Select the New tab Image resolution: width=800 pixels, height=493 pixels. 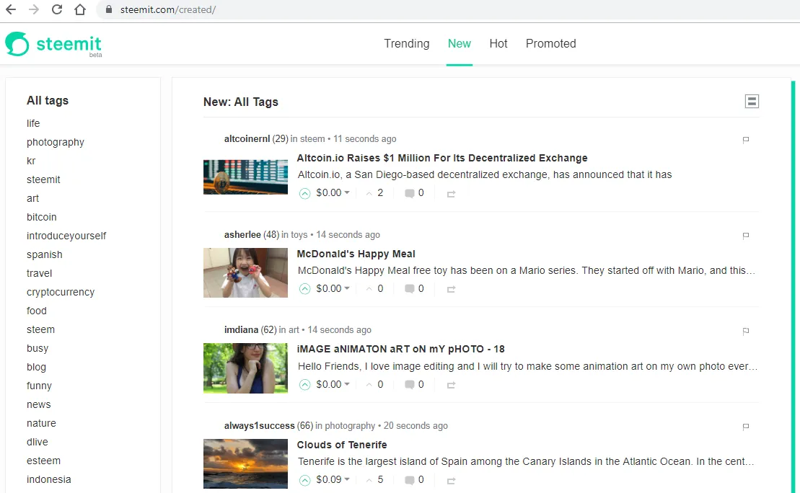point(460,44)
